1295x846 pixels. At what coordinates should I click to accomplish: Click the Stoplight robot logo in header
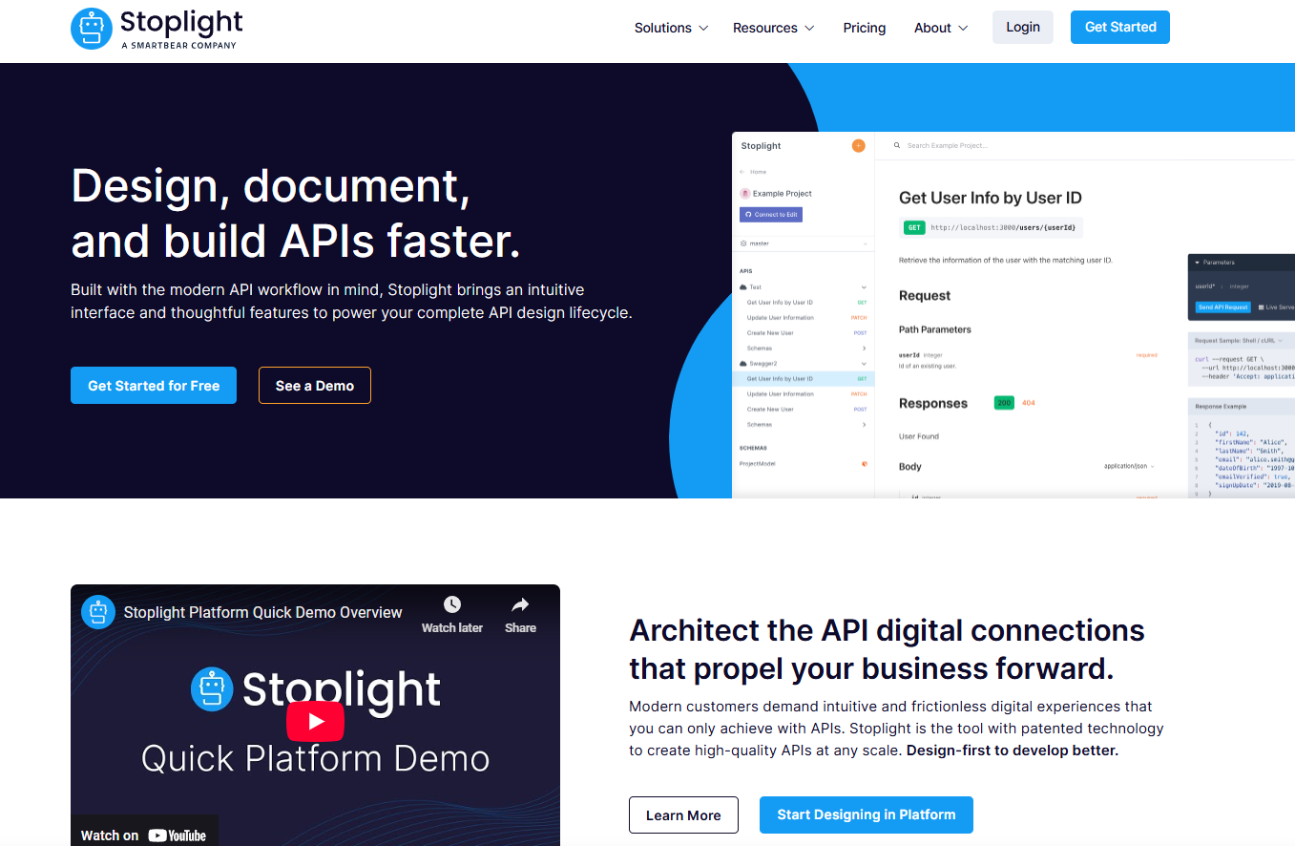point(92,29)
